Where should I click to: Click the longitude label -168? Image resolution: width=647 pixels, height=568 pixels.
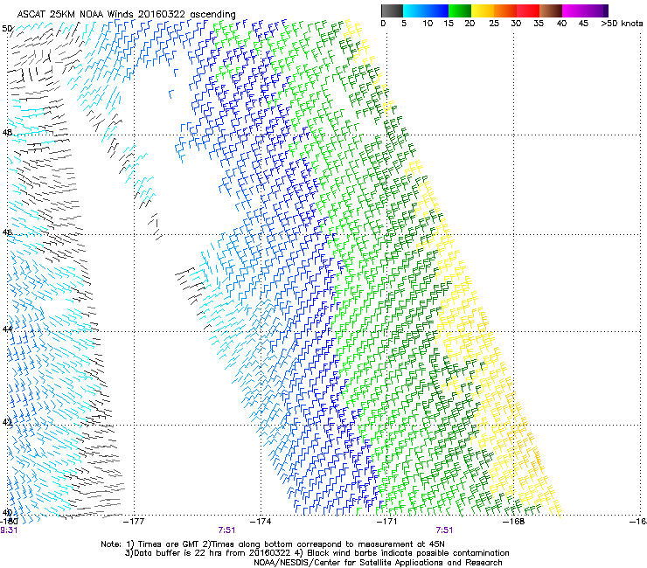click(514, 522)
